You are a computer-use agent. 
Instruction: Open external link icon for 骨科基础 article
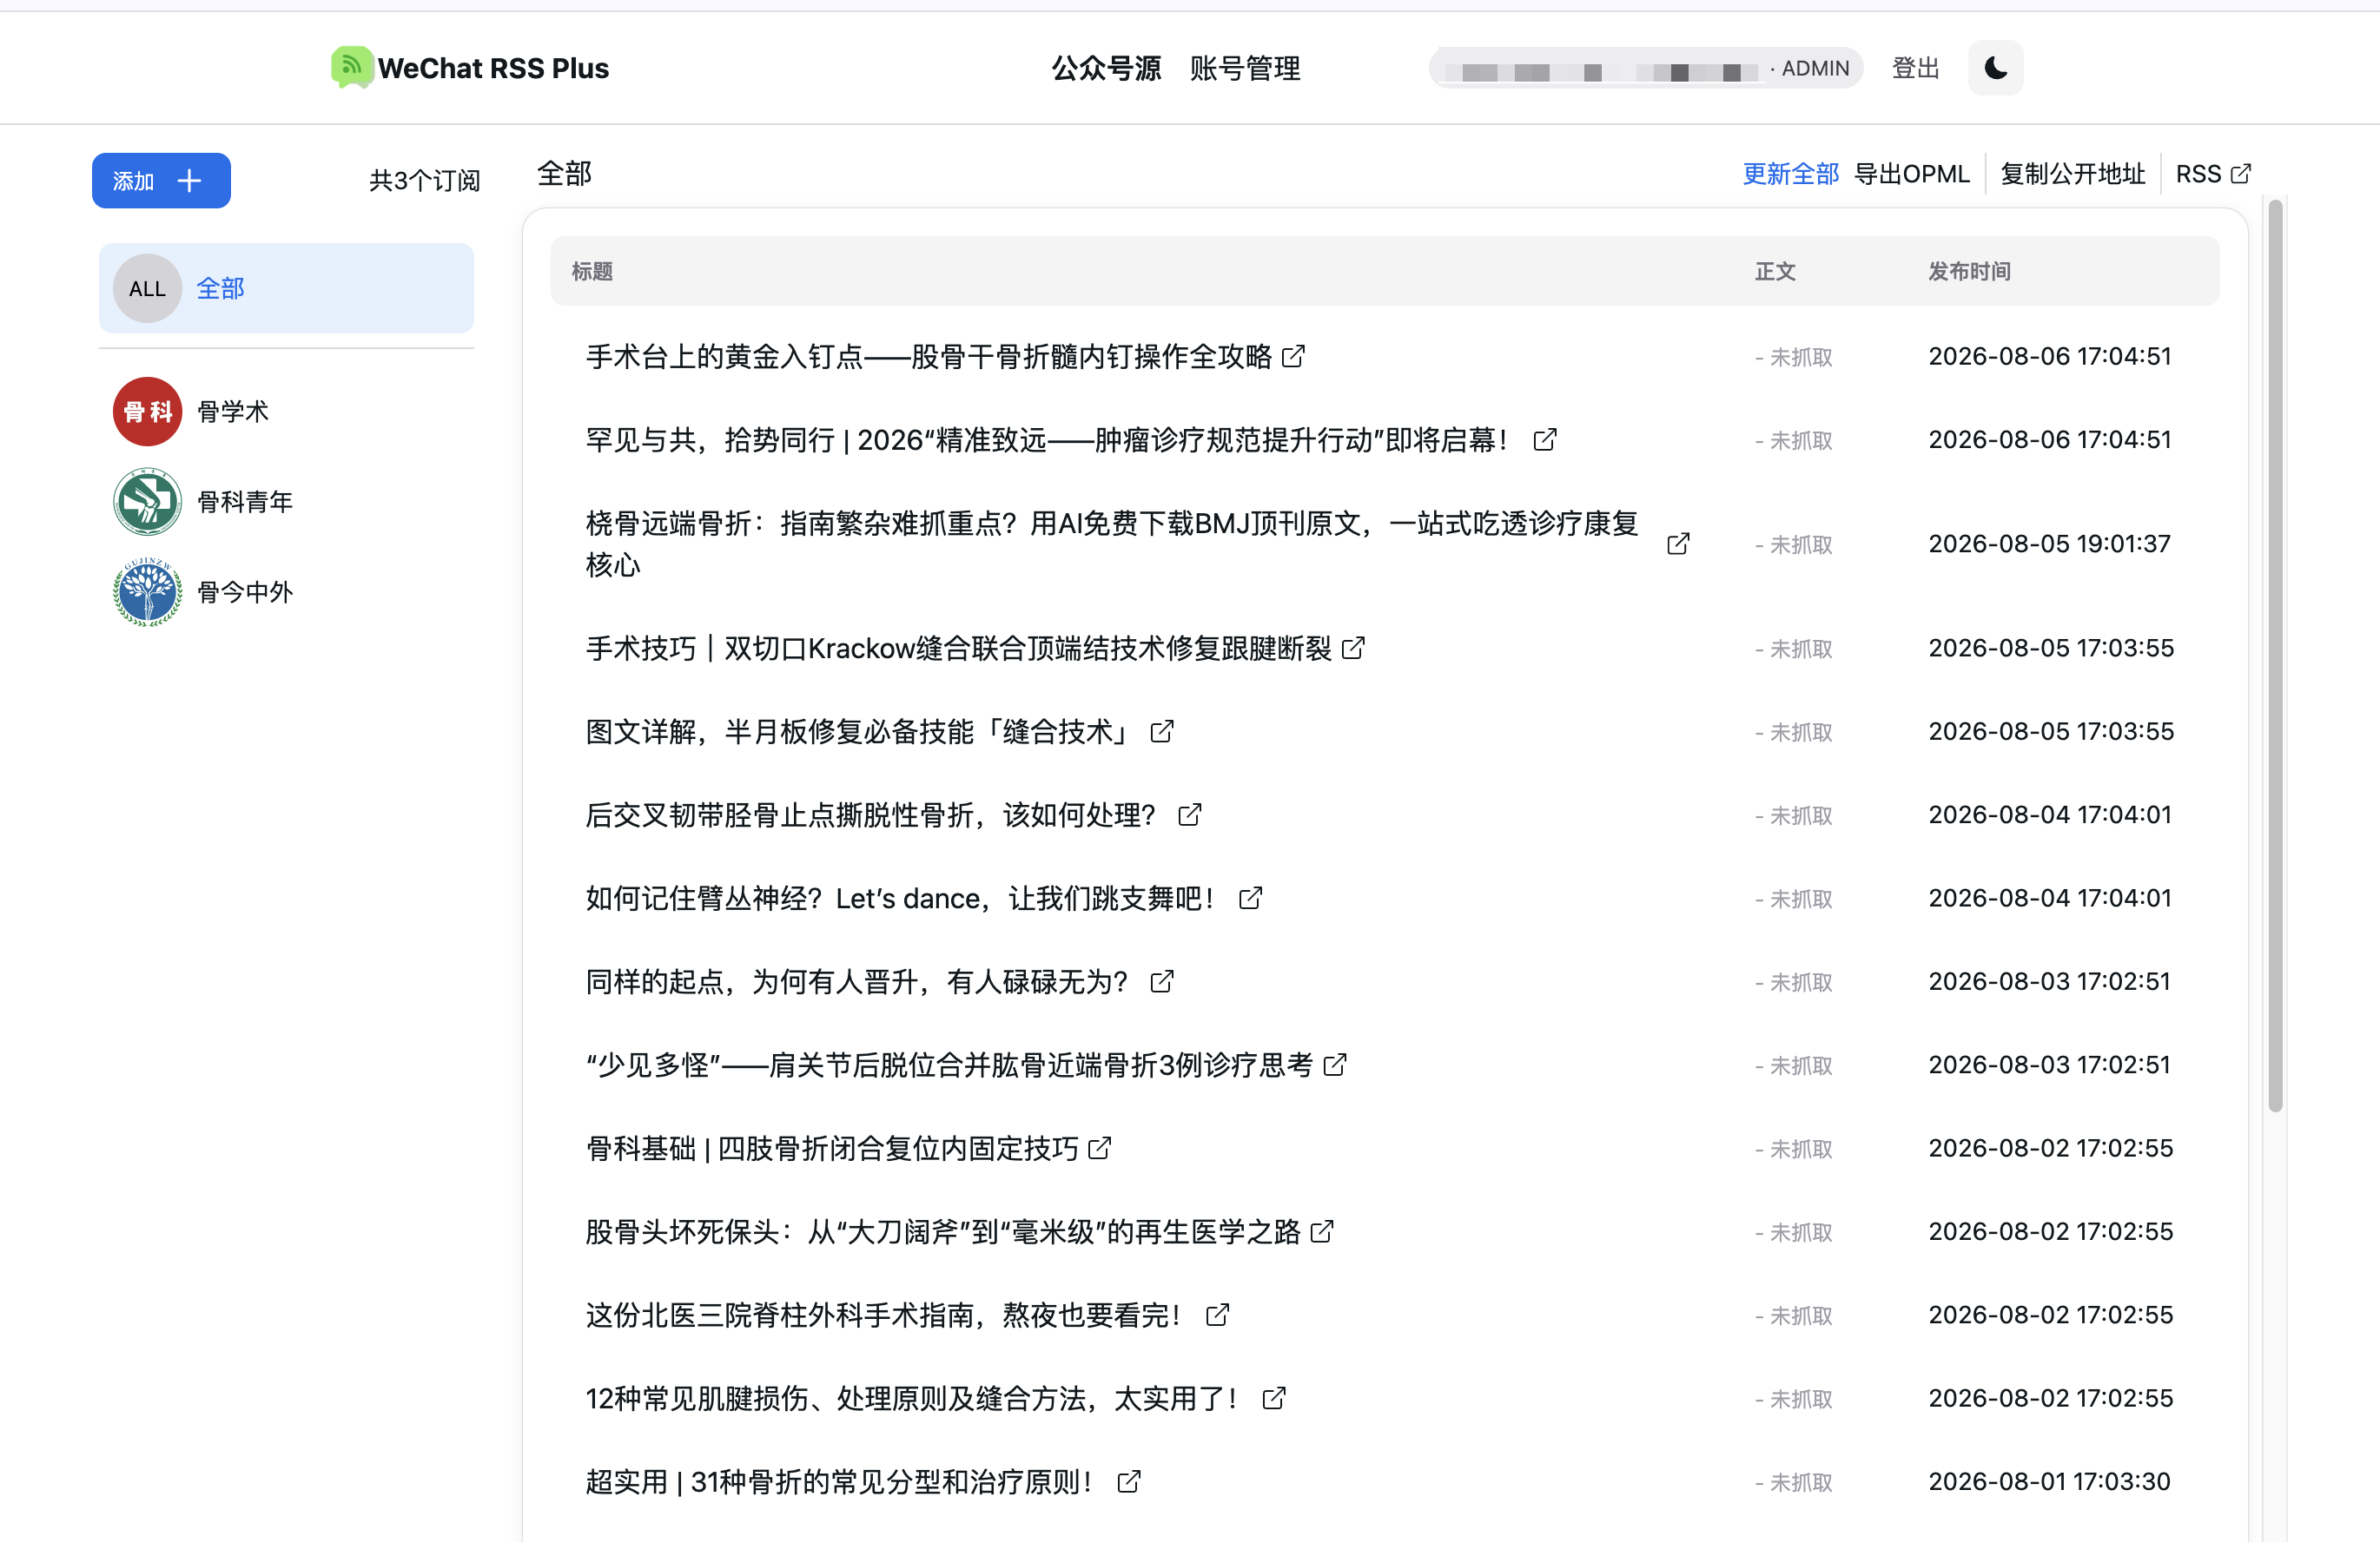(x=1099, y=1148)
